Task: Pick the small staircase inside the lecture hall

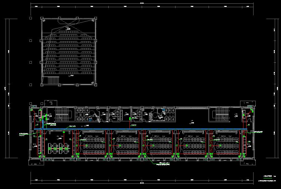Action: 53,80
